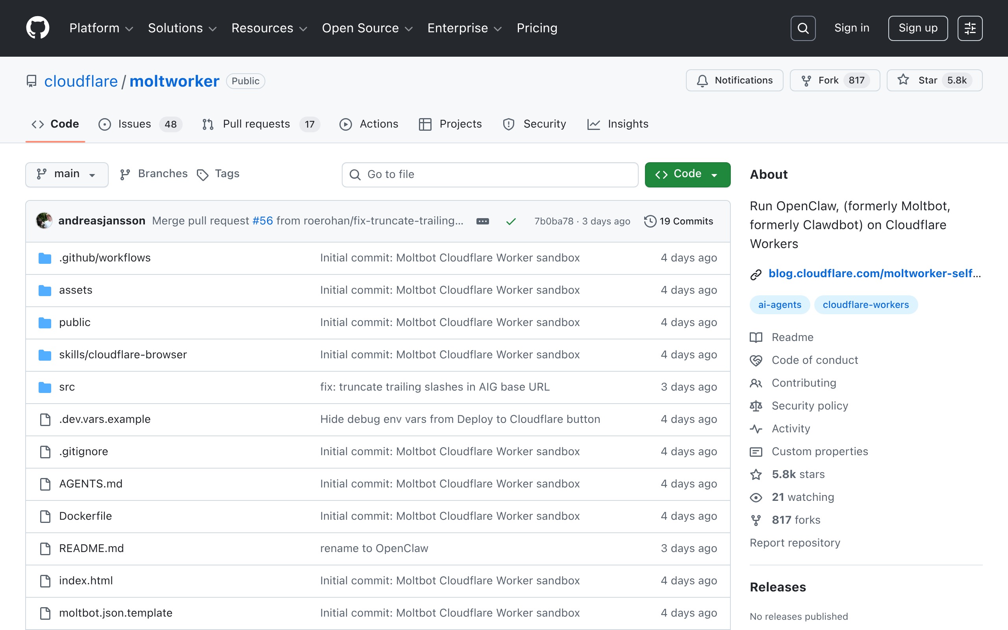This screenshot has height=630, width=1008.
Task: Click the Sign up button
Action: pyautogui.click(x=917, y=28)
